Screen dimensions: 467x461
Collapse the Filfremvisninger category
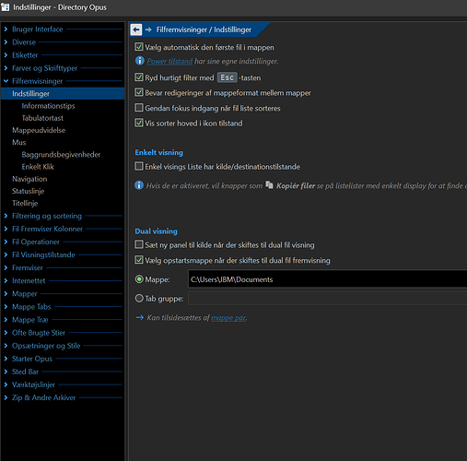coord(6,81)
